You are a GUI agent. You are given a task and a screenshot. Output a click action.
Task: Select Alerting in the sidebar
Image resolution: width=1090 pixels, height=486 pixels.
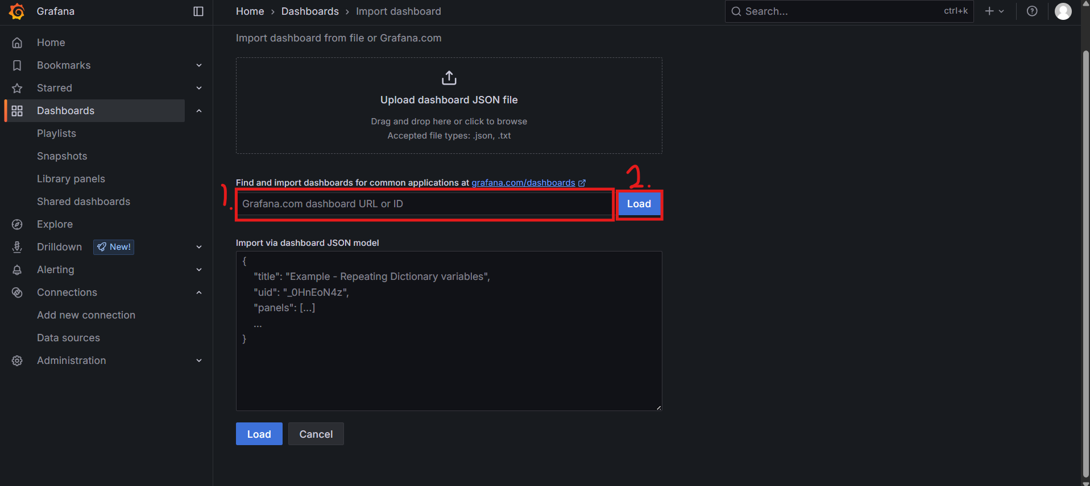(x=56, y=270)
